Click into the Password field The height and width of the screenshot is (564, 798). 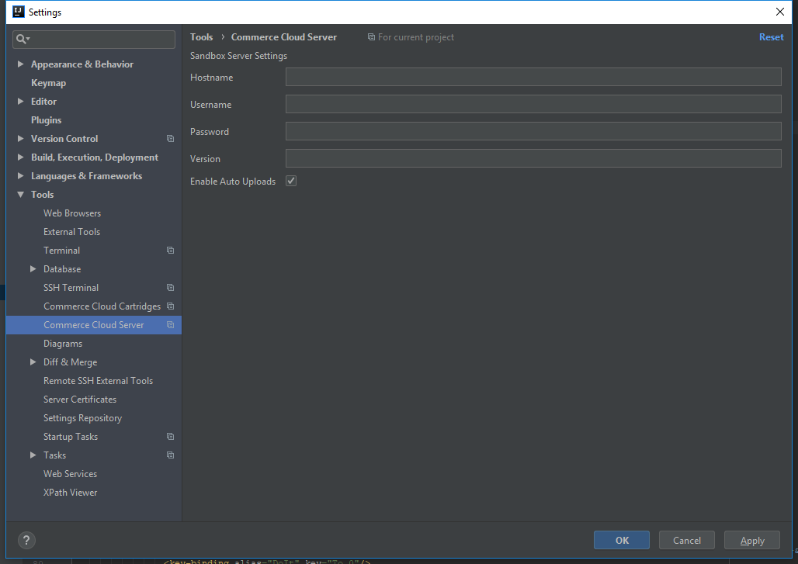pyautogui.click(x=533, y=131)
